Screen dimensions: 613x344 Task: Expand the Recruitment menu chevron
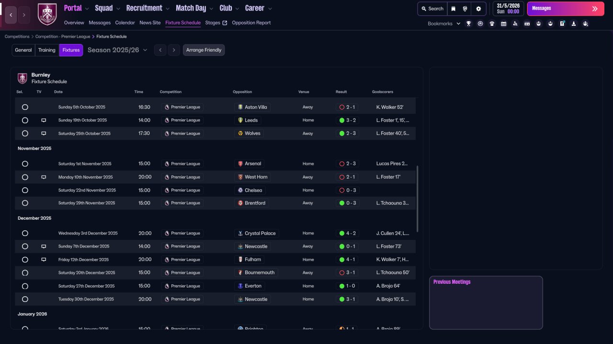point(167,9)
